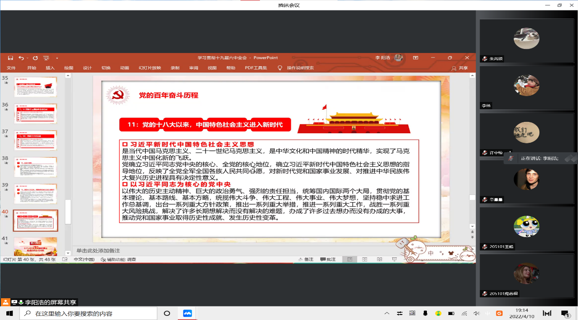Click the Redo icon in Quick Access Toolbar
This screenshot has width=578, height=320.
tap(35, 58)
